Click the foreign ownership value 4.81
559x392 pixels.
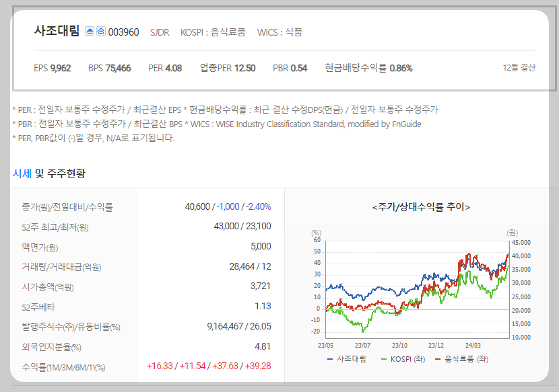pyautogui.click(x=263, y=346)
